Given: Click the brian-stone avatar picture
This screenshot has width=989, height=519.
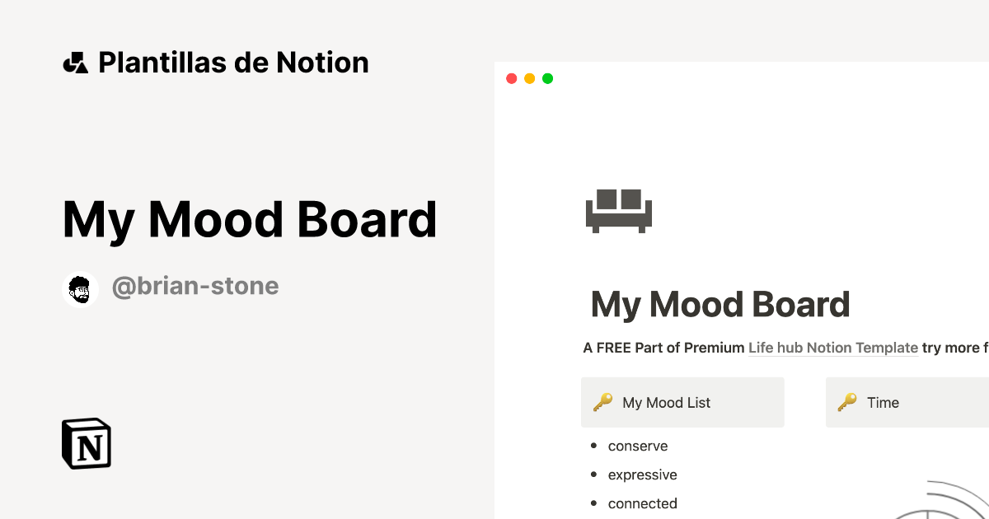Looking at the screenshot, I should point(80,288).
